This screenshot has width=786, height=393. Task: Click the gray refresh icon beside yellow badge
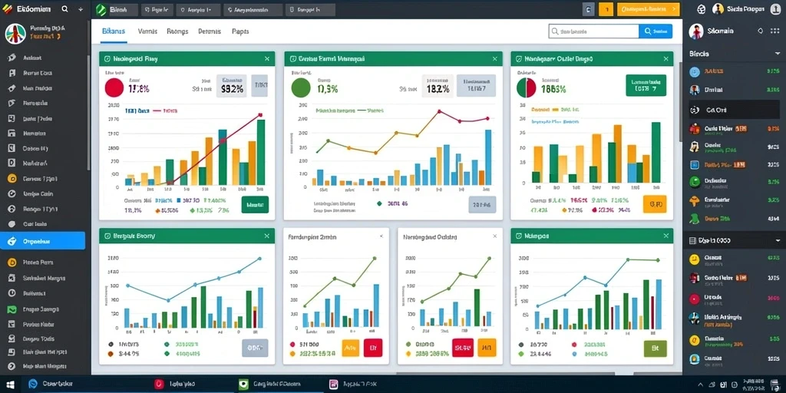tap(589, 9)
